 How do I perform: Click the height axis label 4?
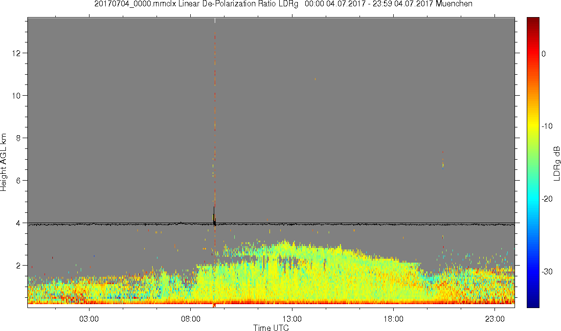pos(18,223)
